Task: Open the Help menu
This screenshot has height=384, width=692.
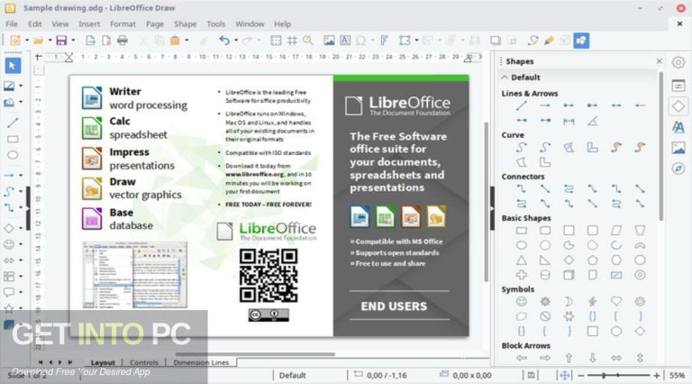Action: click(282, 23)
